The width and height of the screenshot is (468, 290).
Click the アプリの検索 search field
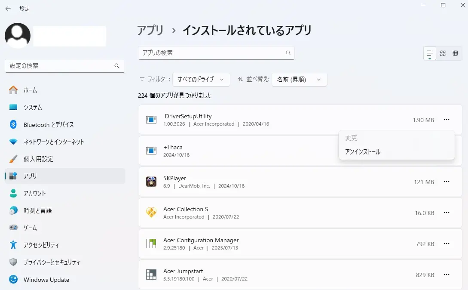pos(216,53)
